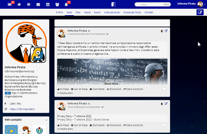Expand Mostra altro on the Privacy Daily post

tap(65, 129)
